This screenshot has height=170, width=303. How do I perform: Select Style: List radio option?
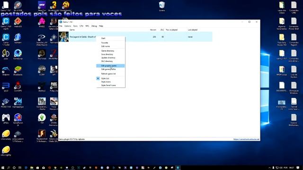coord(110,78)
